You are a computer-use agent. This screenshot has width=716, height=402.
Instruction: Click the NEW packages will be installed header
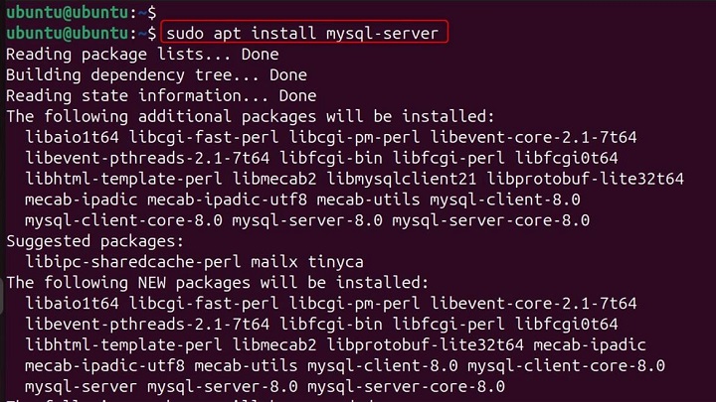(217, 283)
